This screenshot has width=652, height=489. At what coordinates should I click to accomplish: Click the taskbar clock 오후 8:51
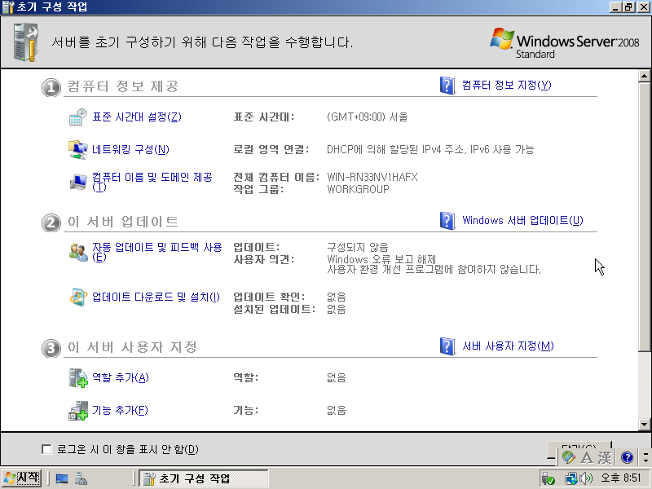coord(621,478)
